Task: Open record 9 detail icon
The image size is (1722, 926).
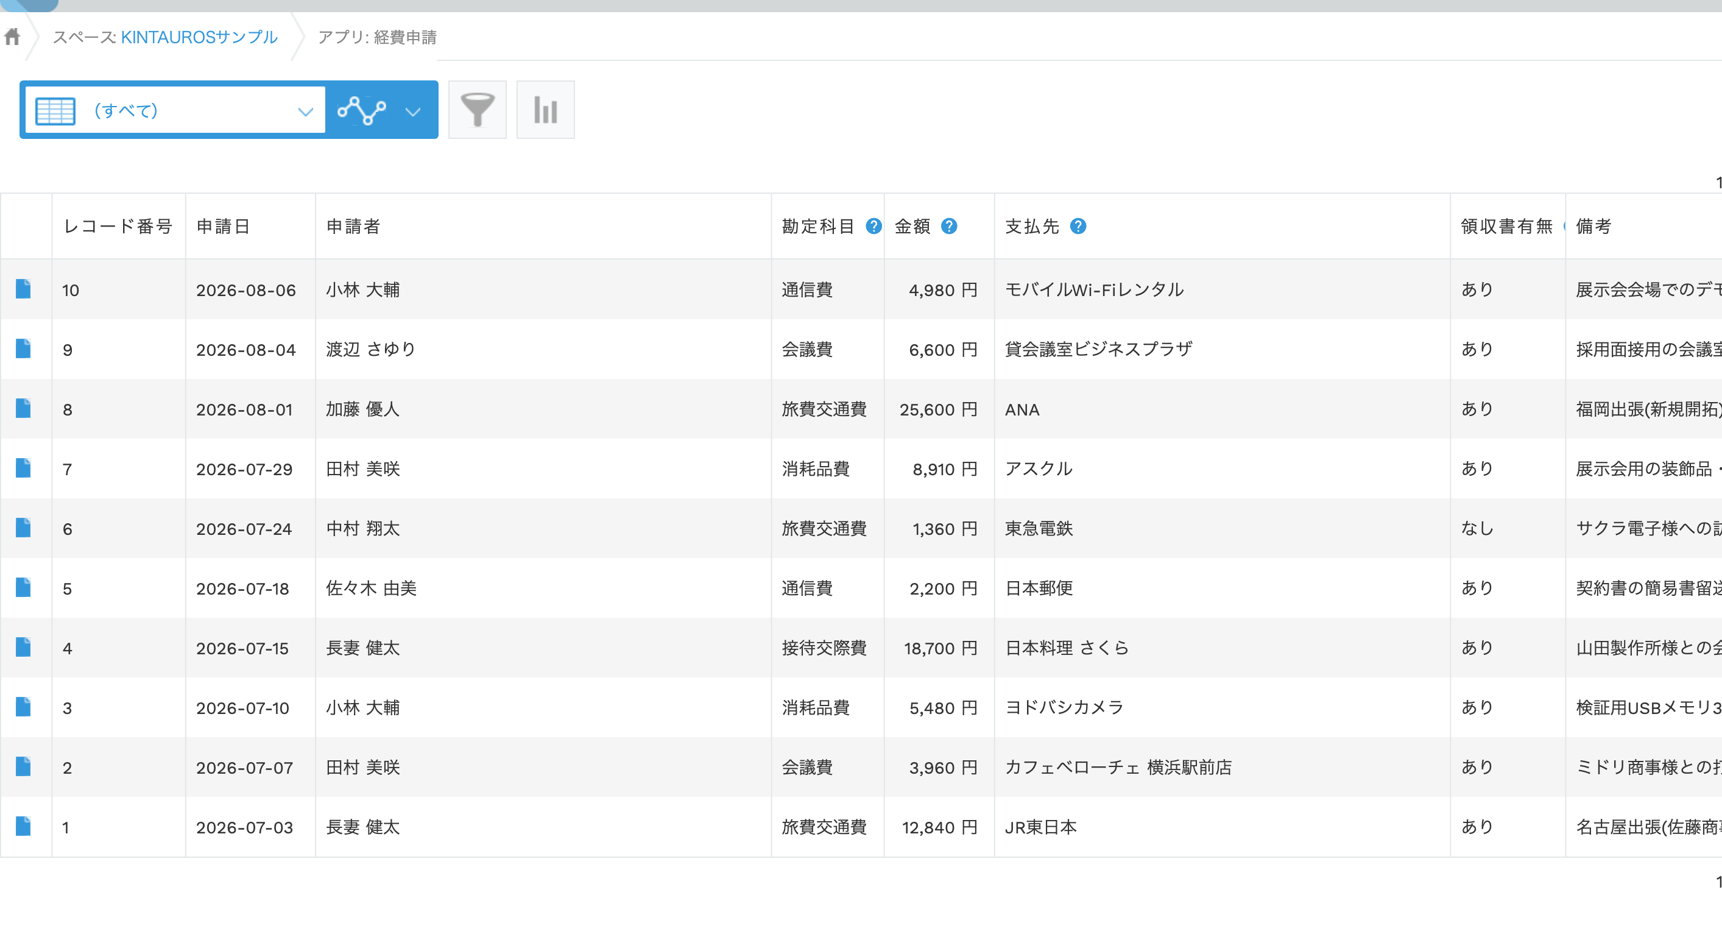Action: (23, 348)
